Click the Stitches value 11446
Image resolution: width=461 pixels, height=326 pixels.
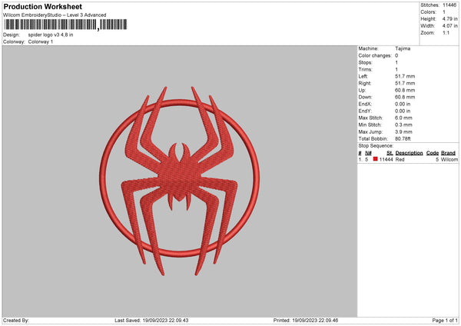click(449, 5)
